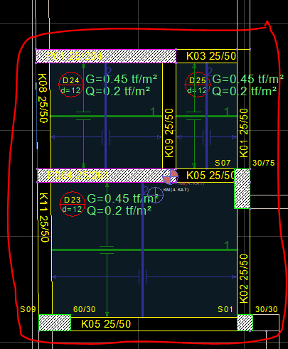Screen dimensions: 288x349
Task: Select the D25 slab circle marker
Action: [197, 85]
